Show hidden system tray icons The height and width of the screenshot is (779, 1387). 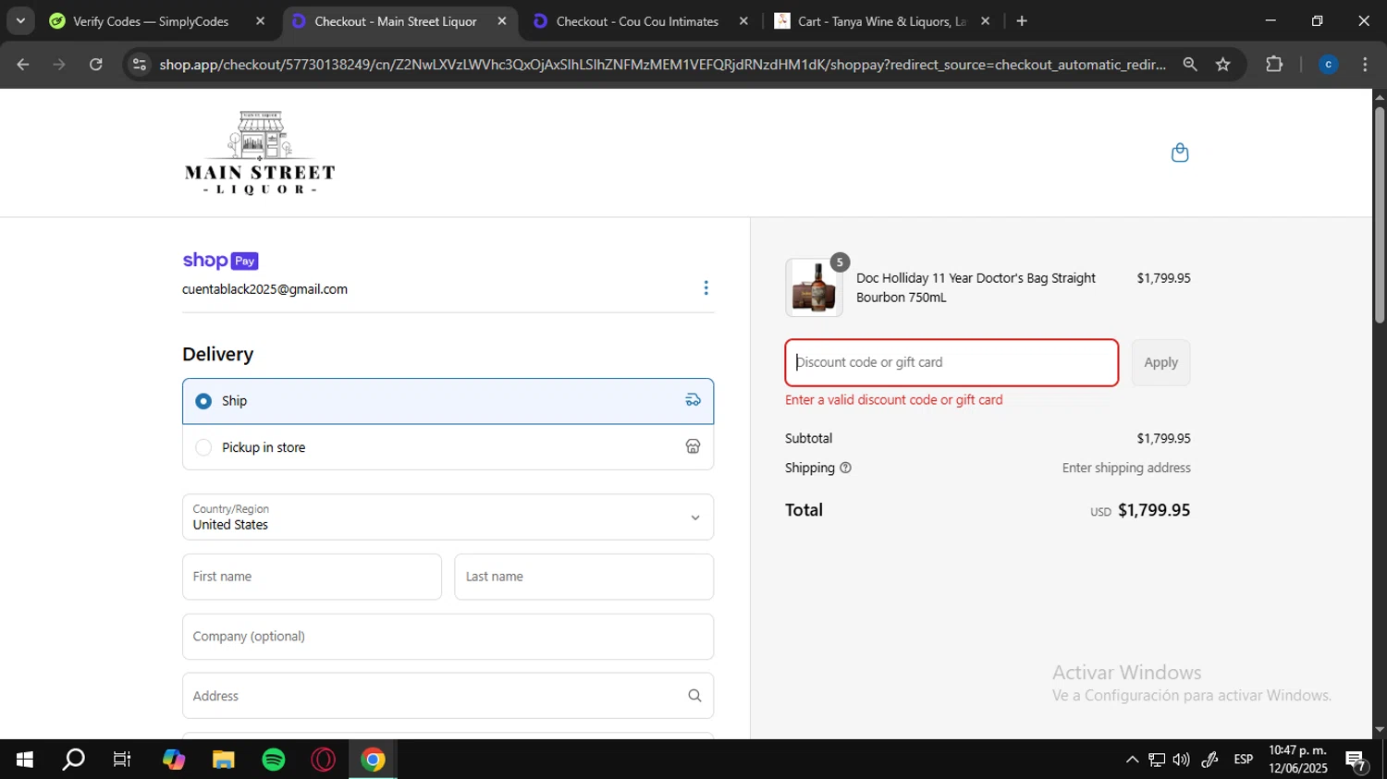(1132, 760)
